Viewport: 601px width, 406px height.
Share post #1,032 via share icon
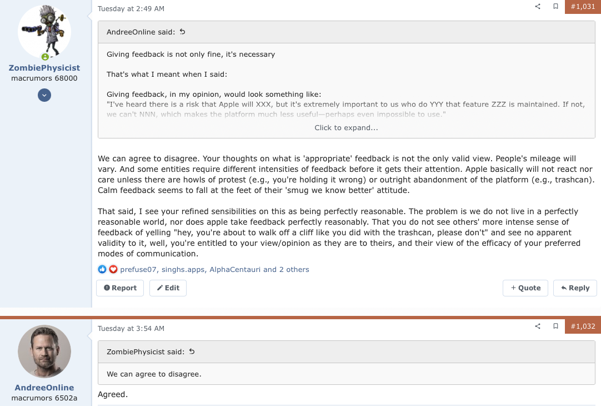(538, 326)
